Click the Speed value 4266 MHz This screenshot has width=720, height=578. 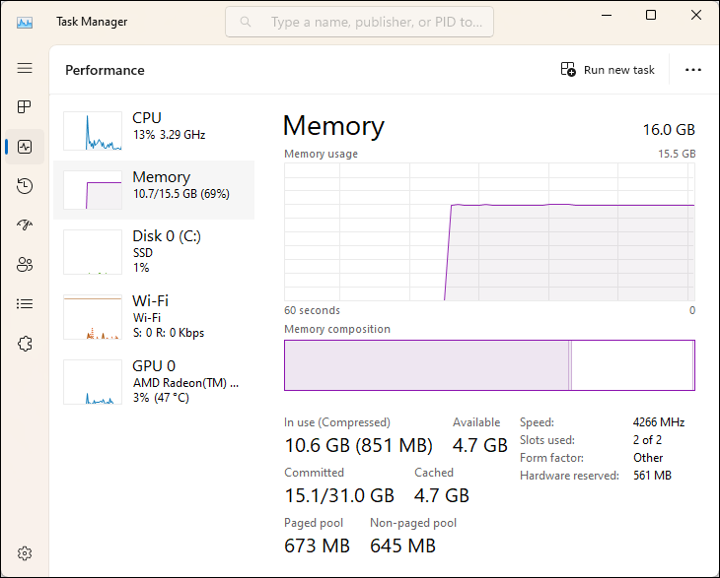tap(659, 422)
